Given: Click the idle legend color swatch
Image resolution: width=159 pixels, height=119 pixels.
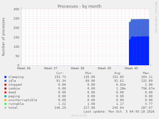Looking at the screenshot, I should pos(5,81).
